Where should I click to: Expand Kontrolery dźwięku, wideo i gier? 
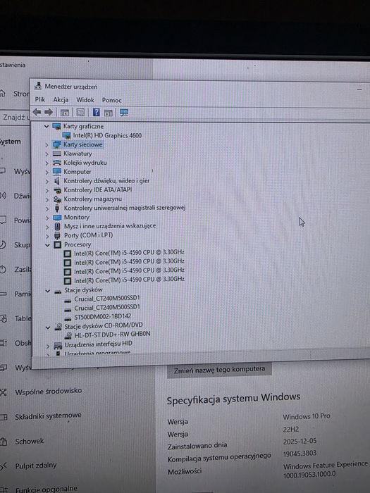tap(47, 182)
